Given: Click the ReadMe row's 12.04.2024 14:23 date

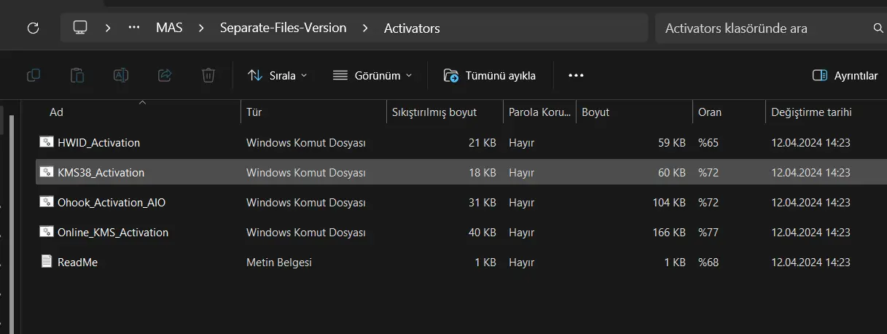Looking at the screenshot, I should 811,263.
